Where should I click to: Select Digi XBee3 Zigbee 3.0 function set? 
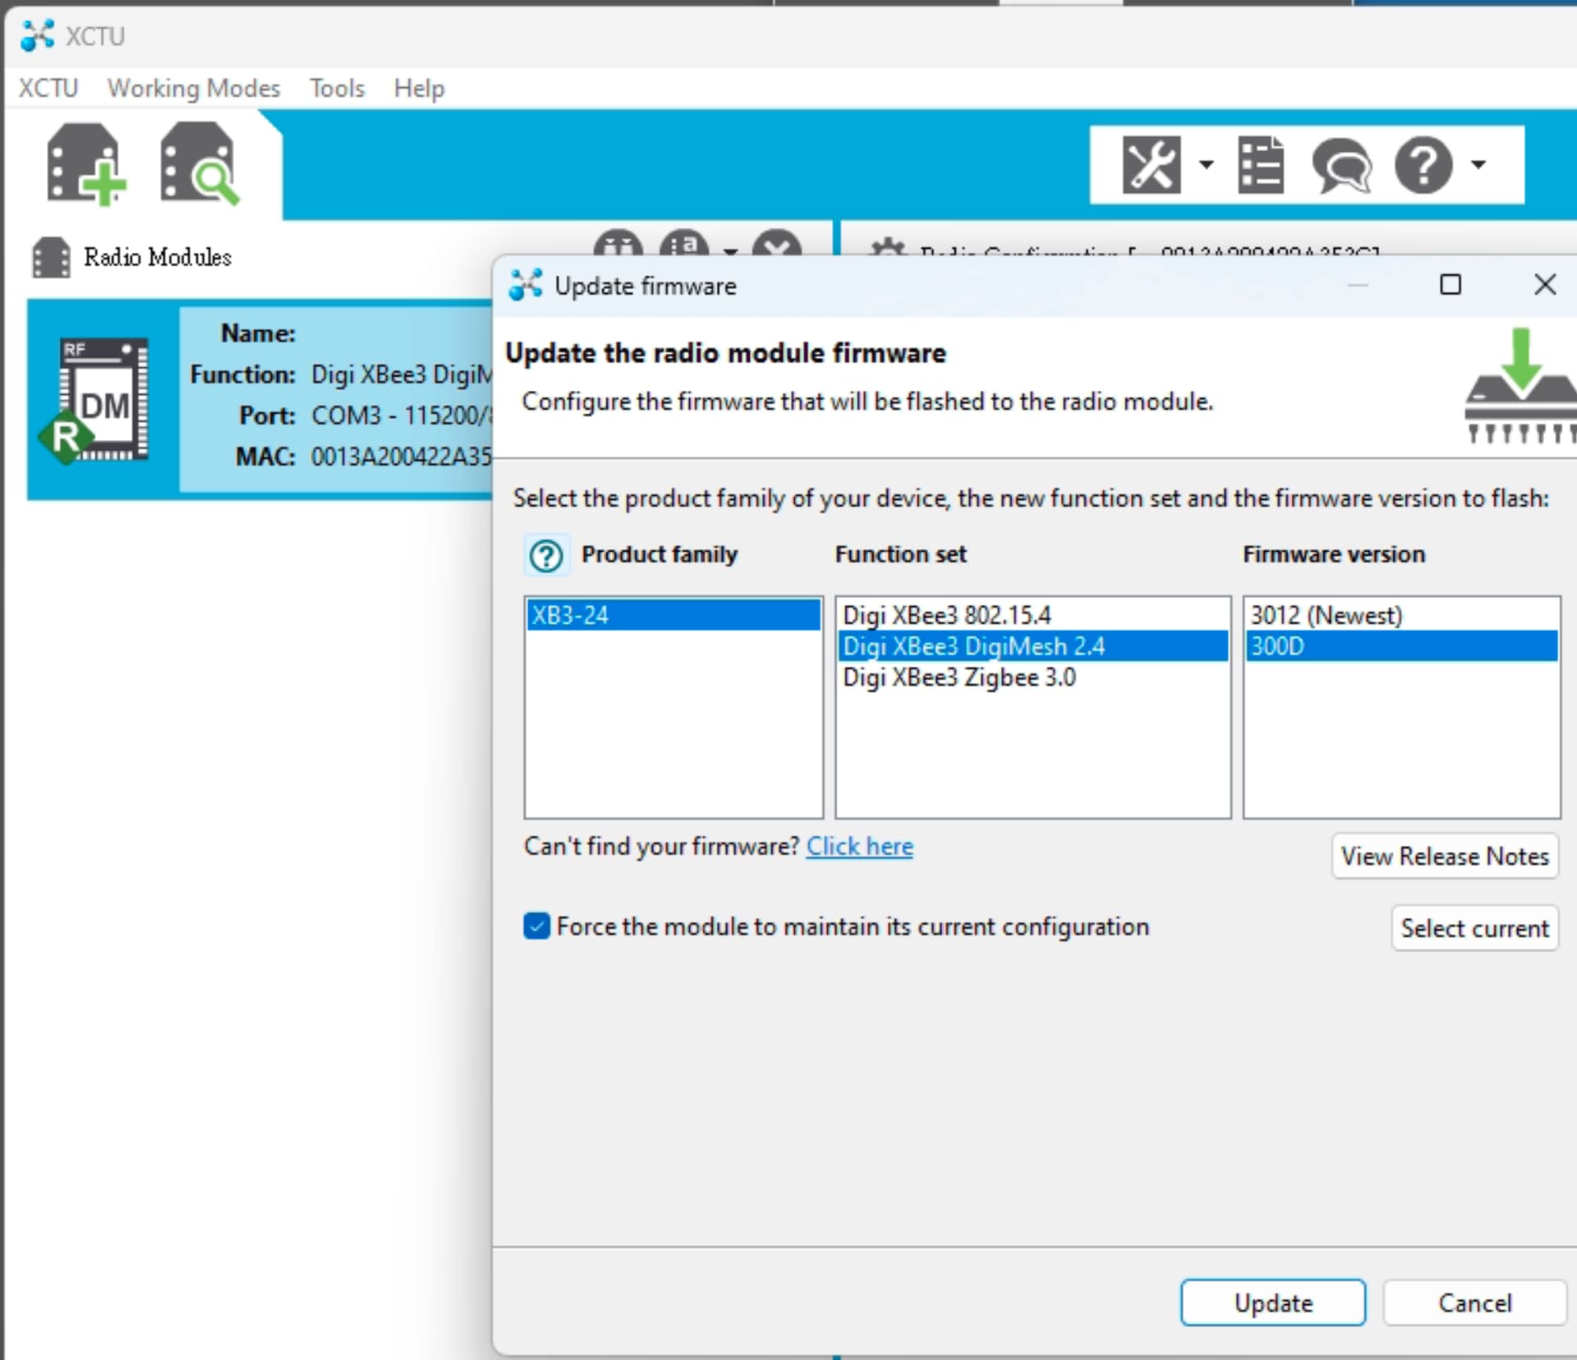(x=959, y=678)
